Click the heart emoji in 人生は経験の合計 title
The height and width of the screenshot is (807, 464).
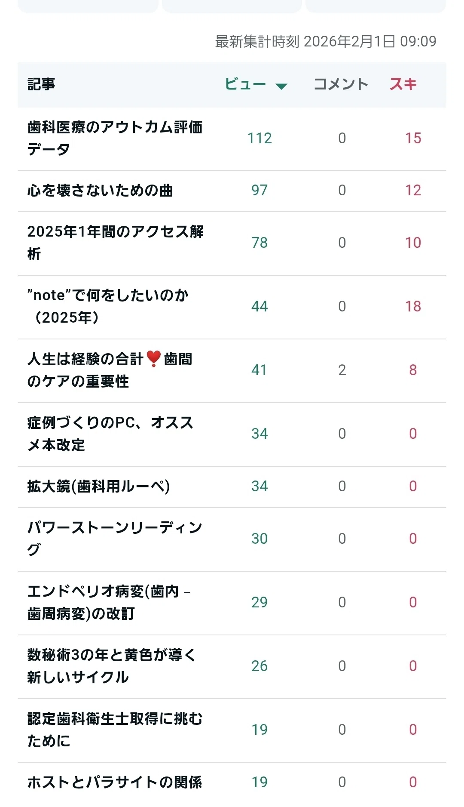(x=153, y=359)
